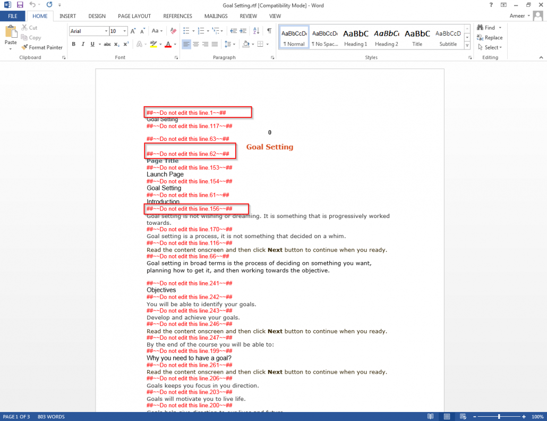
Task: Apply center alignment
Action: [x=195, y=44]
